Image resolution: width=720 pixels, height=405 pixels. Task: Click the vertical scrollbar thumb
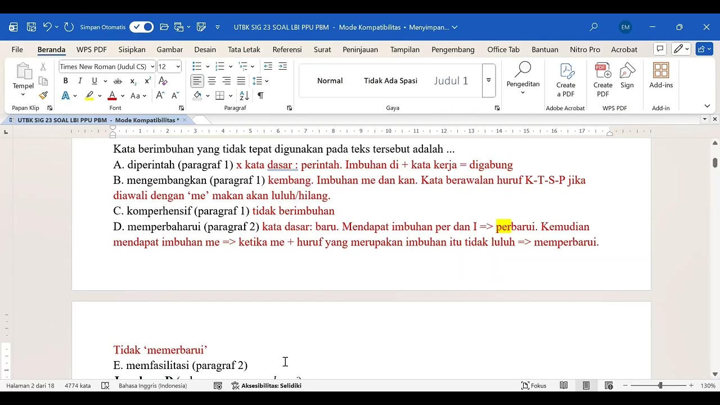pos(715,163)
